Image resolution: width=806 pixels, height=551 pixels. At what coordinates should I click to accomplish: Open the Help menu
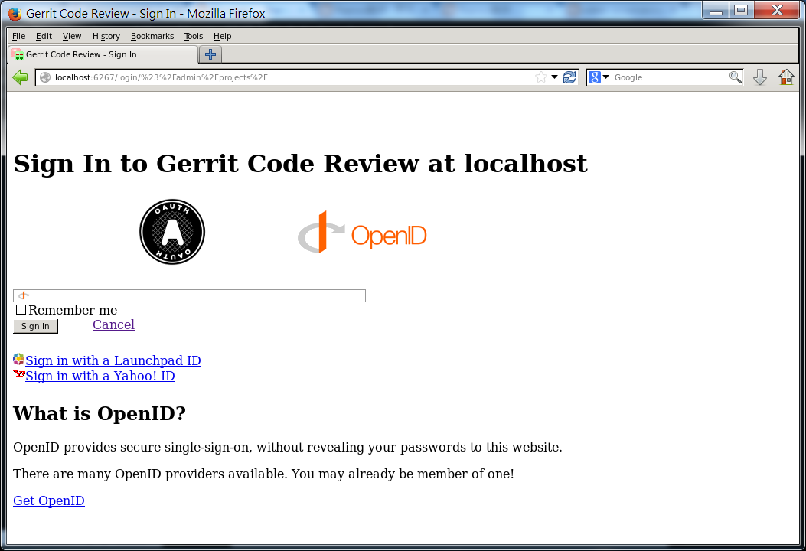(x=222, y=36)
